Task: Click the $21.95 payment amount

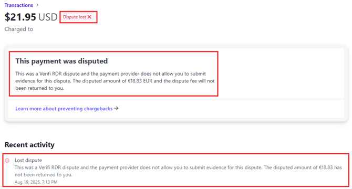Action: pos(20,17)
